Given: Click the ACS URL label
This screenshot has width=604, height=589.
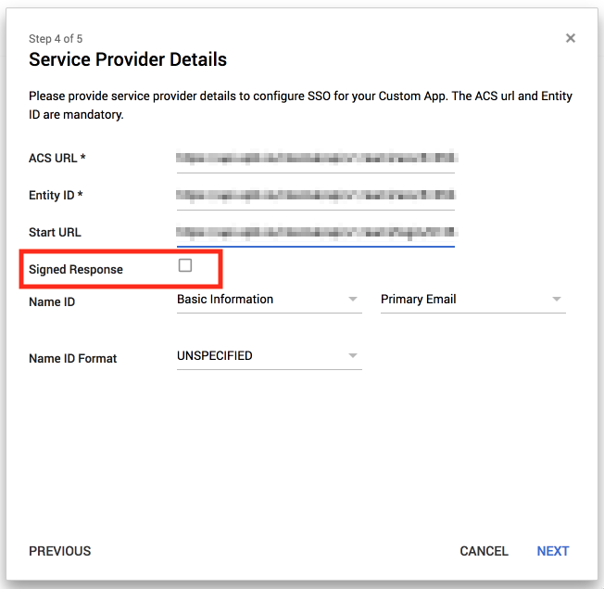Looking at the screenshot, I should (57, 158).
